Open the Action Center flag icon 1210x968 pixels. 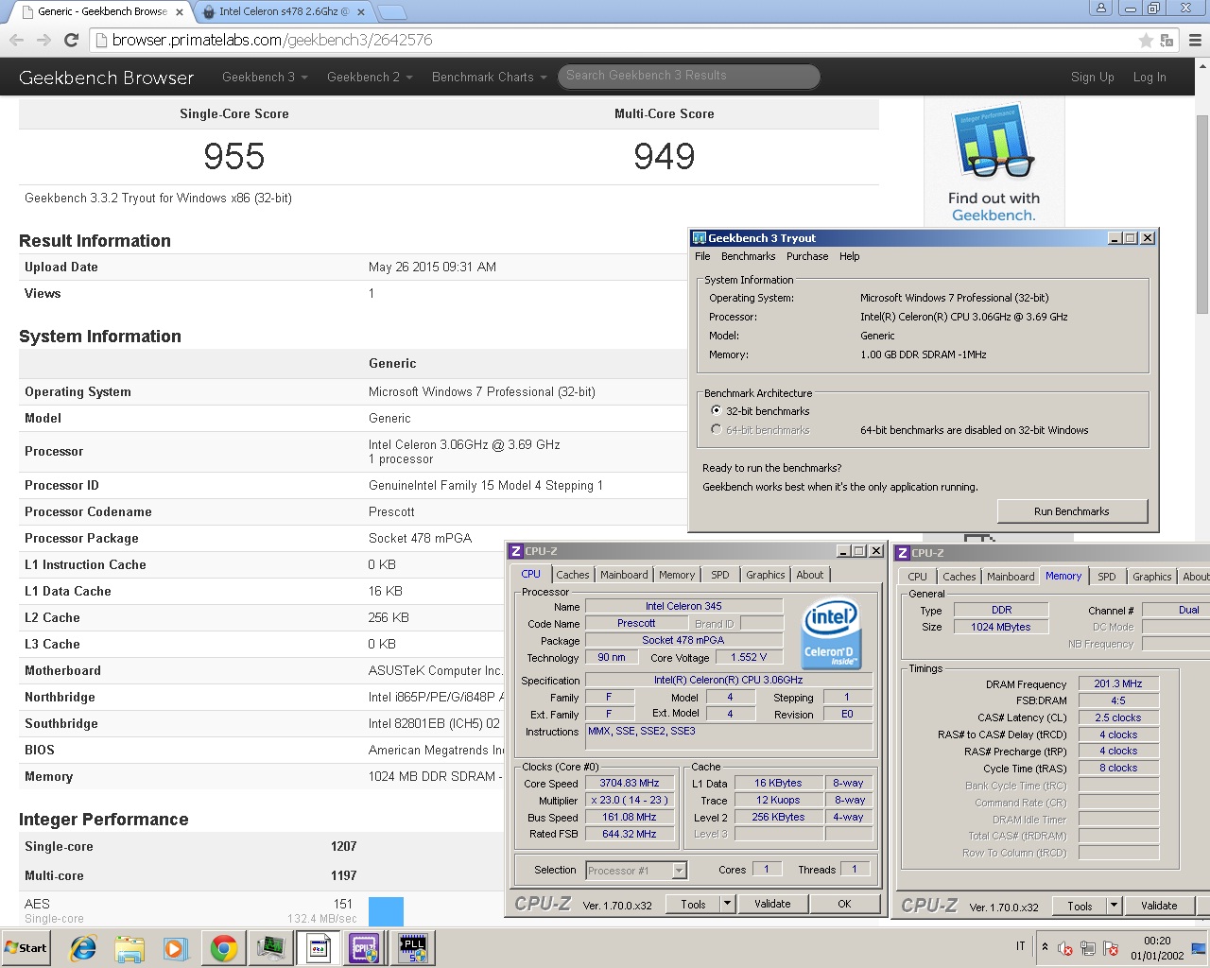pyautogui.click(x=1111, y=948)
